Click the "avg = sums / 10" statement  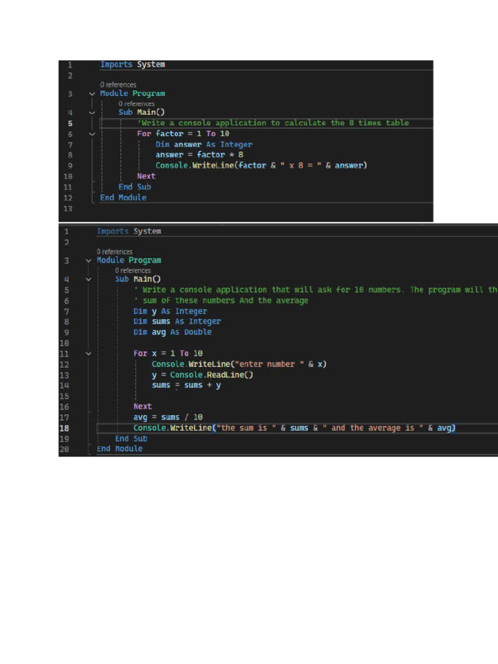[168, 417]
